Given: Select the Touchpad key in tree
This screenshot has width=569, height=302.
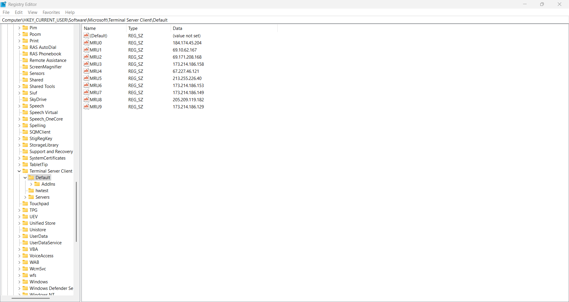Looking at the screenshot, I should coord(39,204).
